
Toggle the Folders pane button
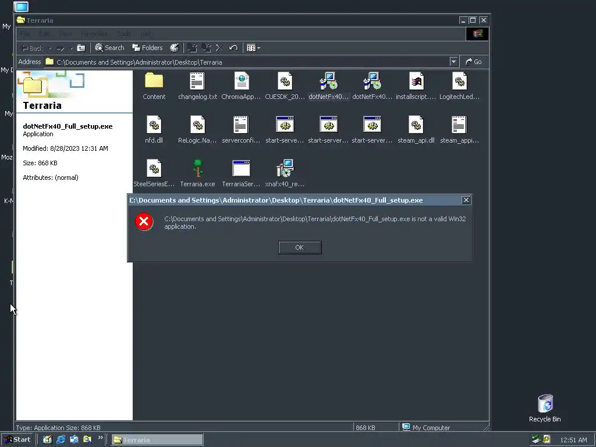tap(147, 48)
